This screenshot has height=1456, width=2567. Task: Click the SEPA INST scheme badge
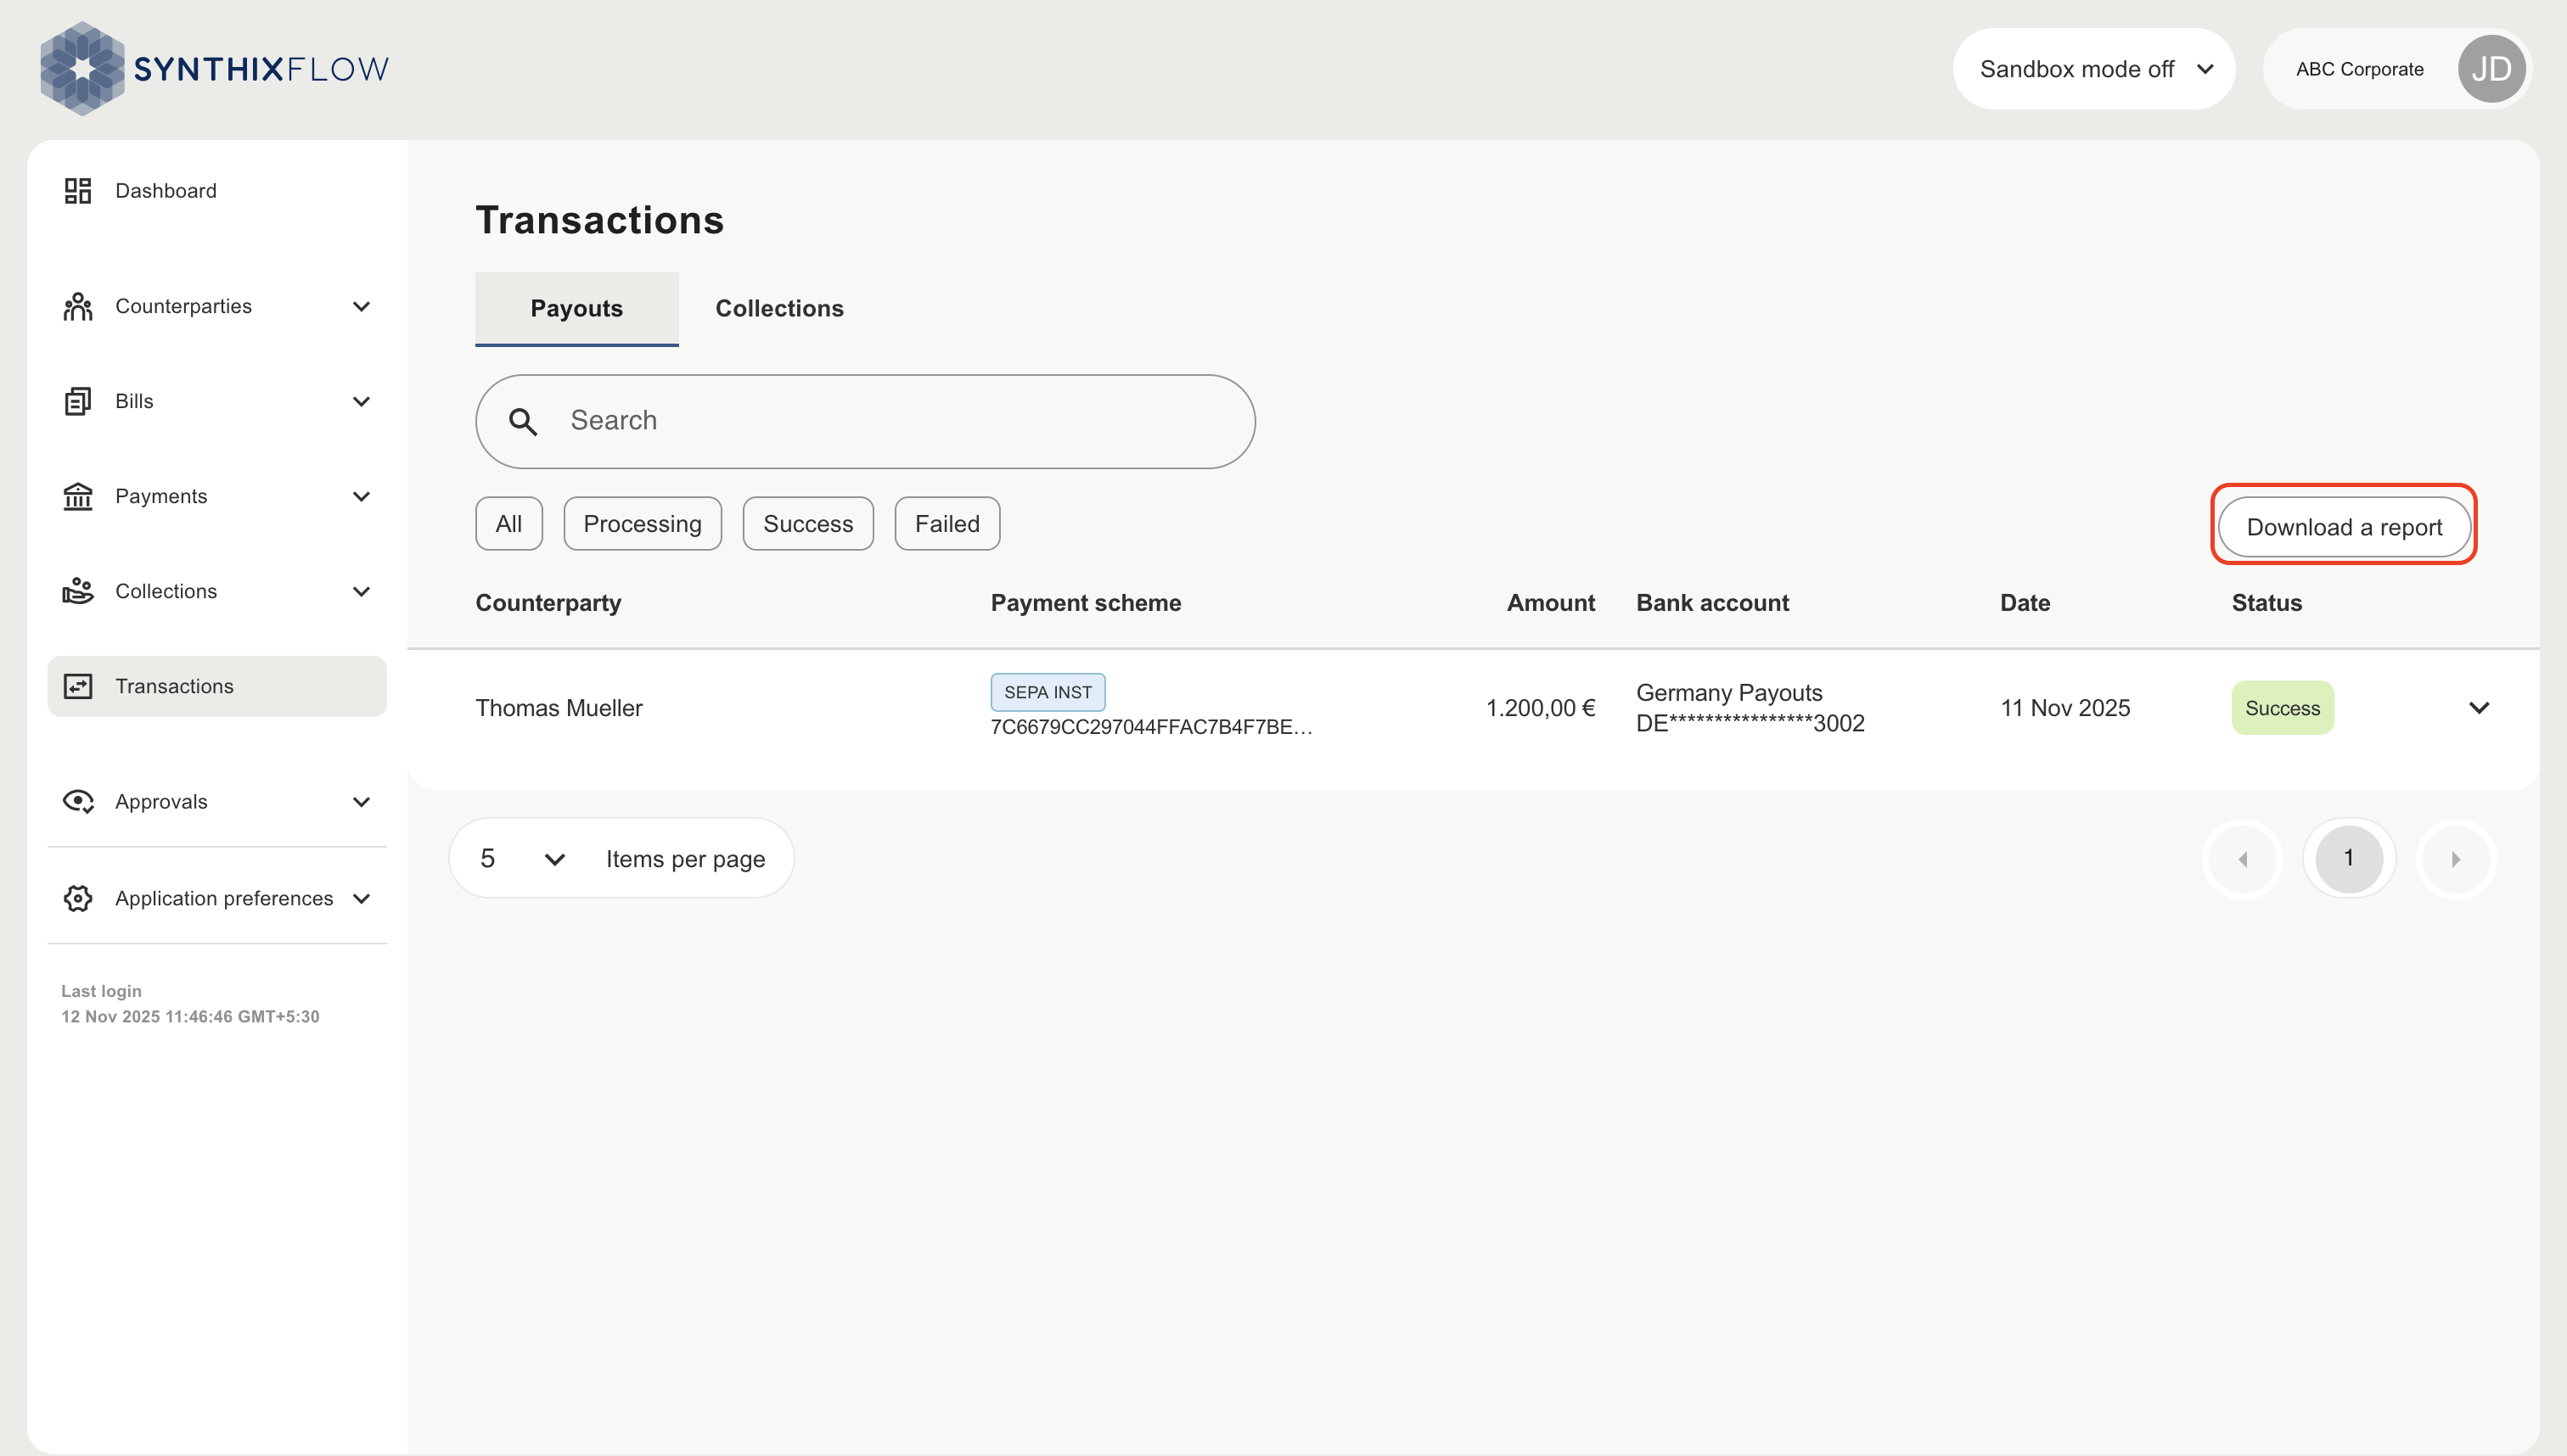(1048, 692)
